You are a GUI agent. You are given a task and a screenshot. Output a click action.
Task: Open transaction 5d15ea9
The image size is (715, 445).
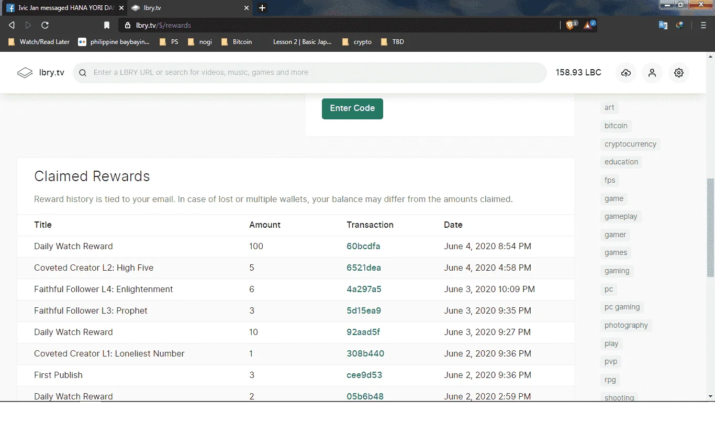click(364, 310)
